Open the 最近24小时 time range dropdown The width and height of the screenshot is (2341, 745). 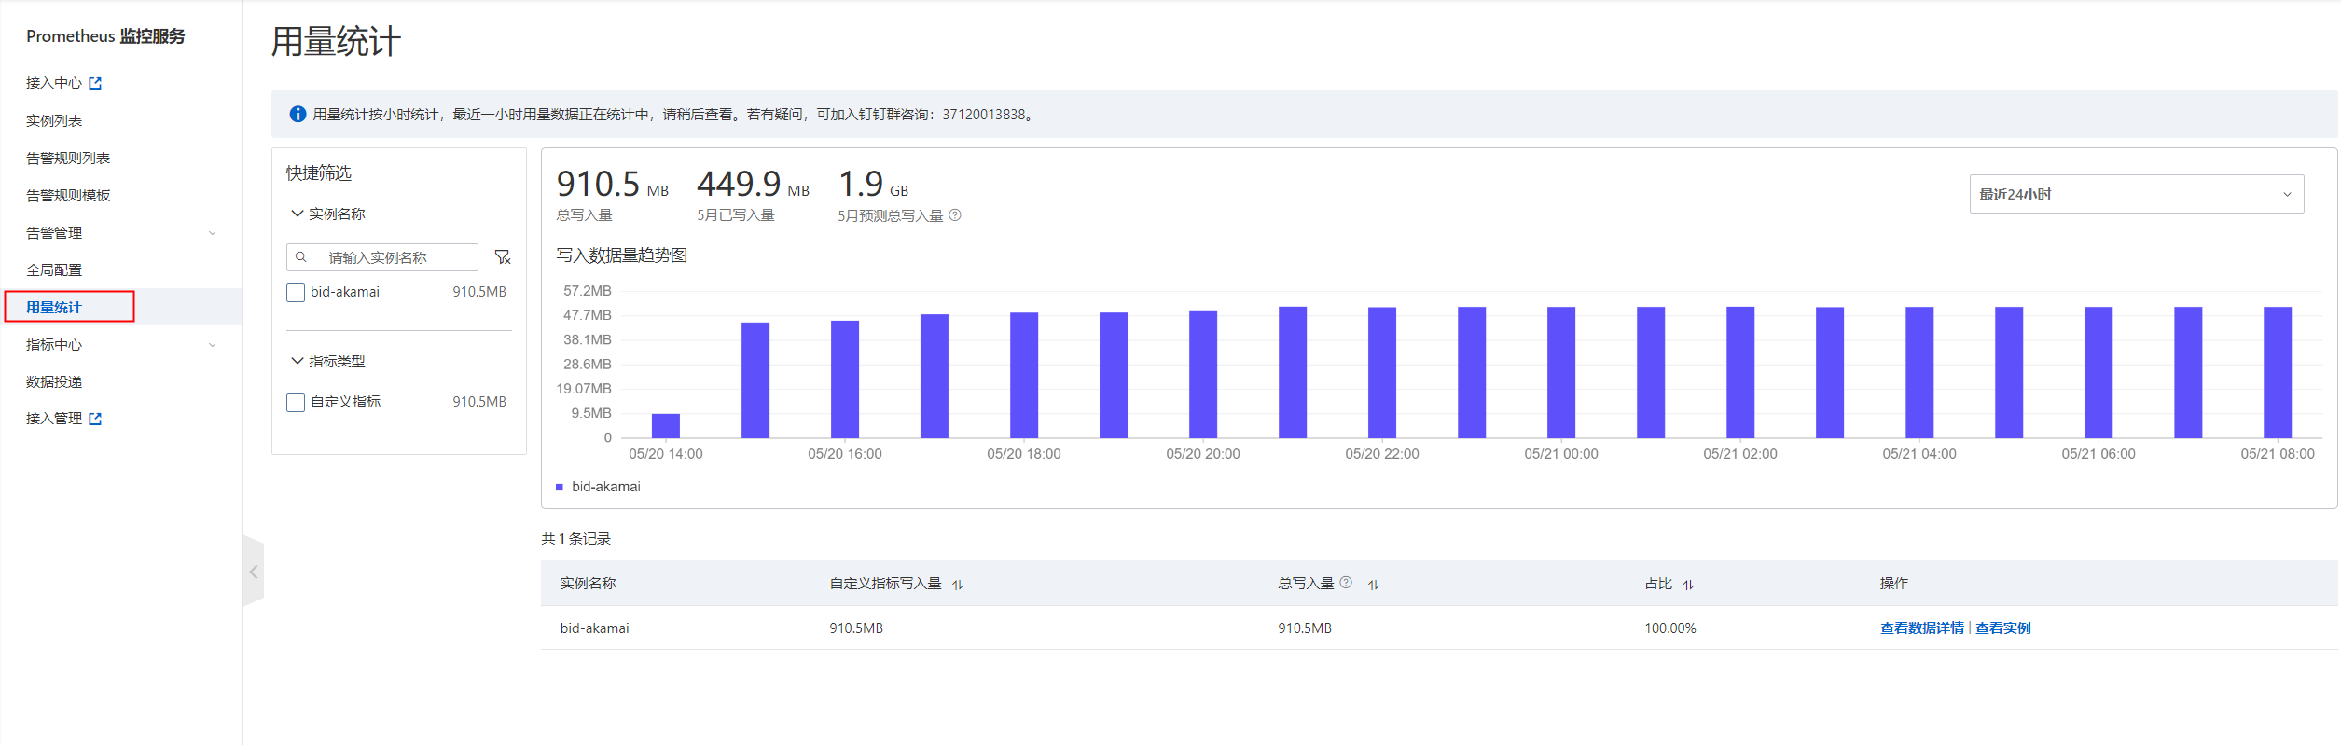tap(2136, 194)
